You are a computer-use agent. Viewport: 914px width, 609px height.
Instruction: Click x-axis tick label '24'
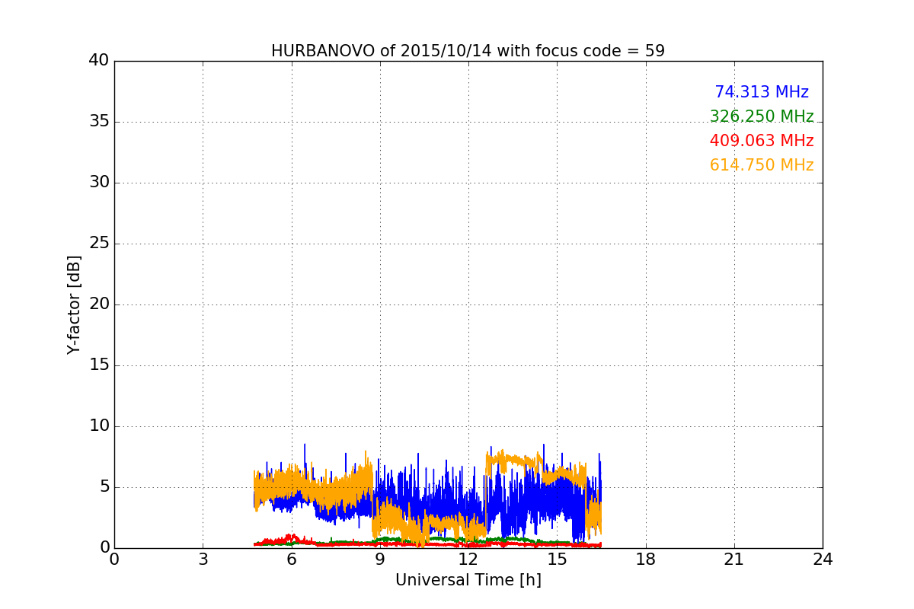coord(823,560)
